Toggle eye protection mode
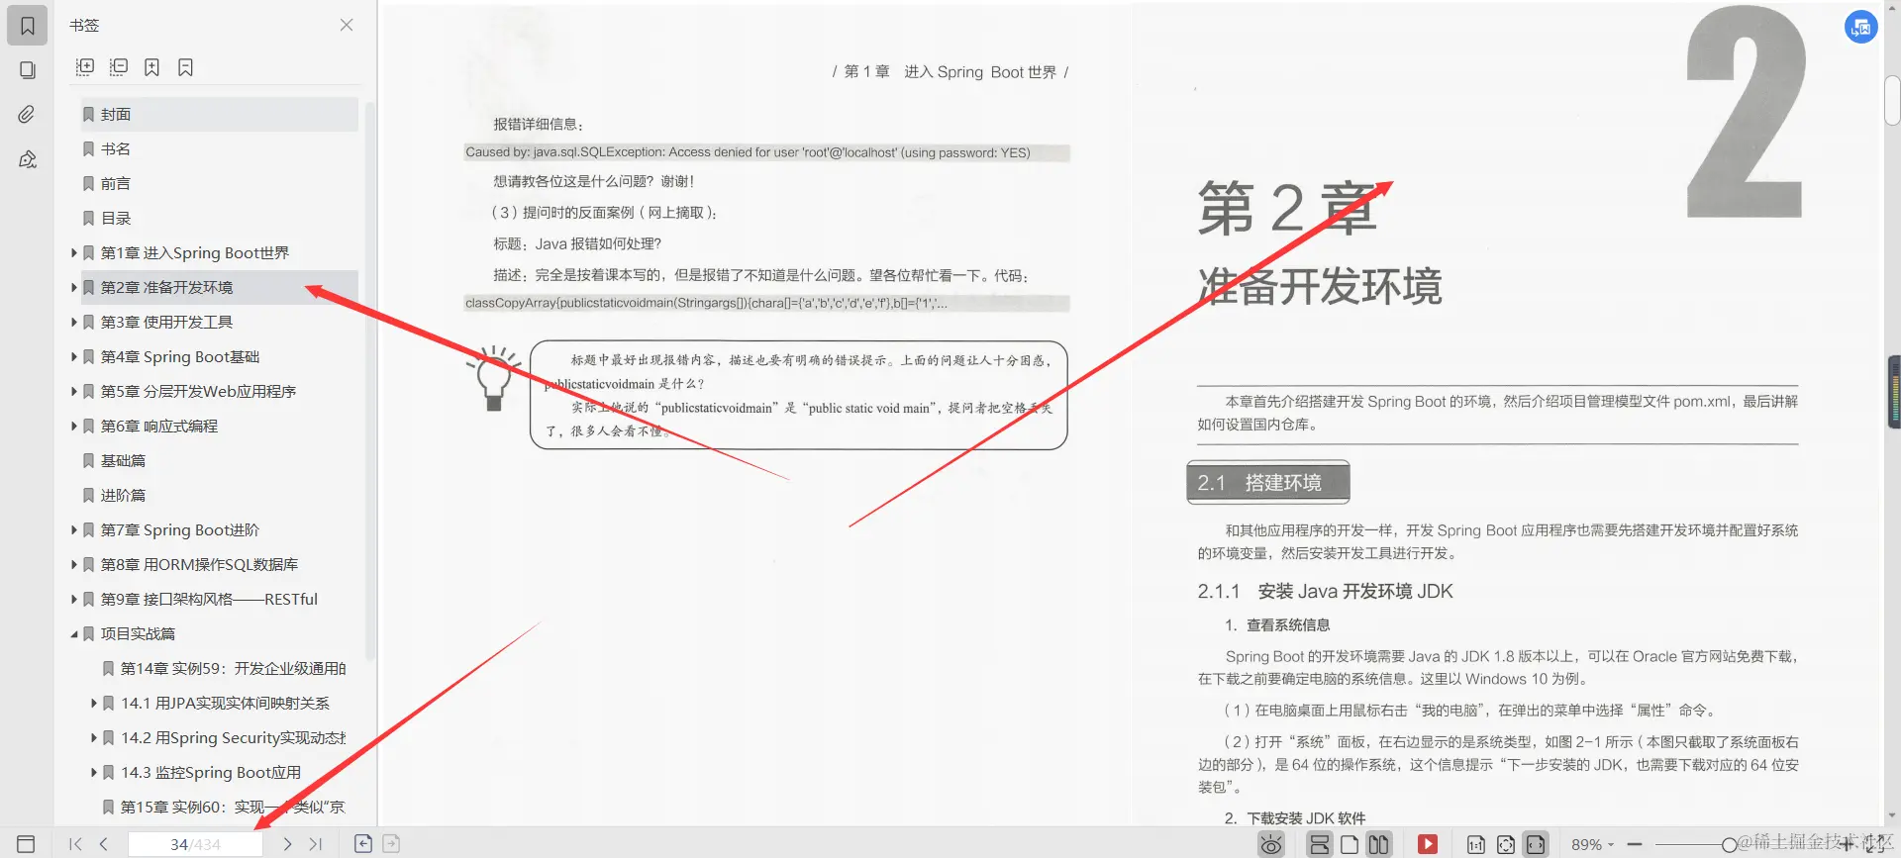This screenshot has width=1901, height=858. tap(1271, 844)
